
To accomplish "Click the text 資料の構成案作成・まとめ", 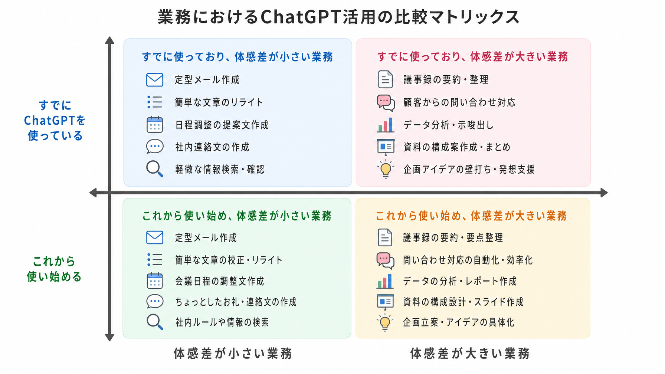I will (x=457, y=147).
